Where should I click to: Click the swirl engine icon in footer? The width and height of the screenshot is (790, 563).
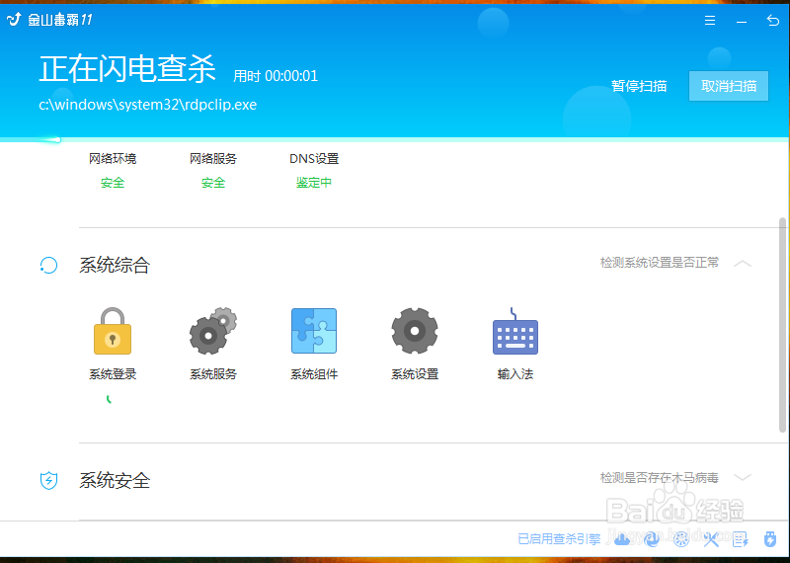coord(652,539)
